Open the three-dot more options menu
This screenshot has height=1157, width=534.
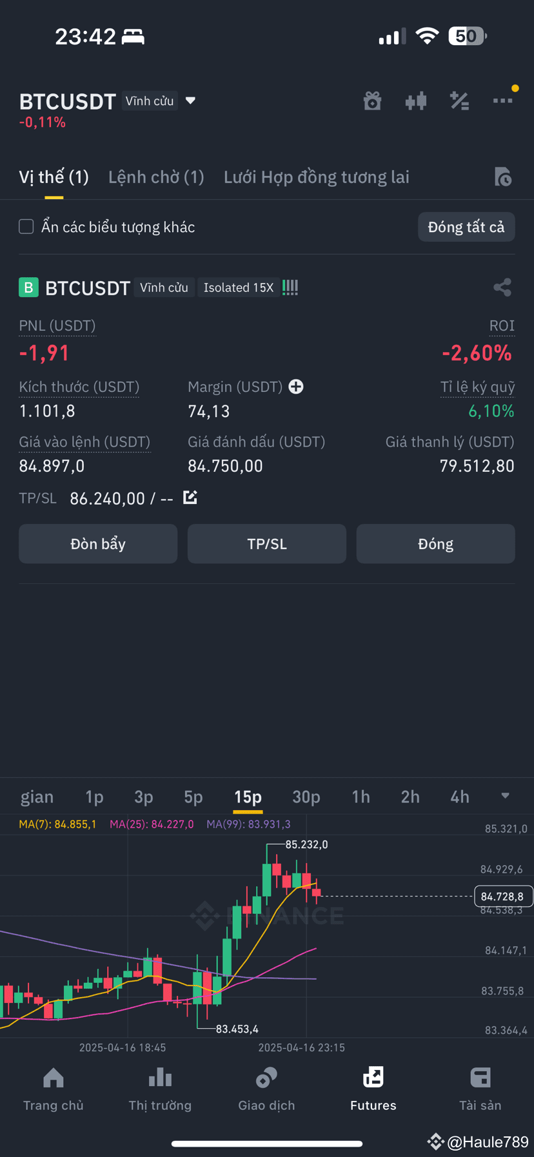point(502,101)
